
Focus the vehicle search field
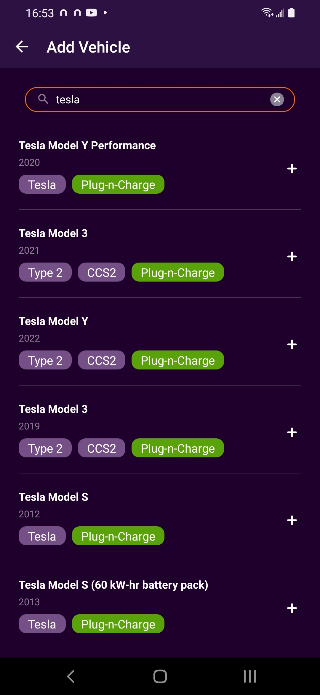(160, 99)
